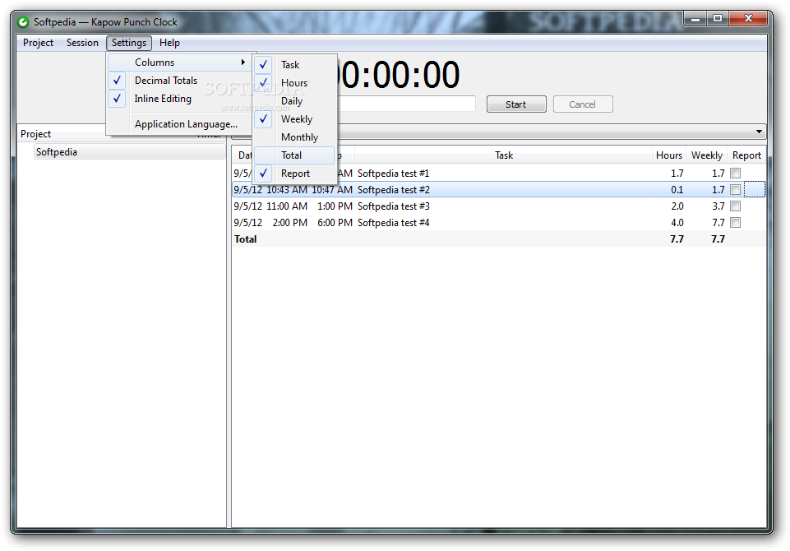This screenshot has height=551, width=790.
Task: Check Report box for Softpedia test #2
Action: pyautogui.click(x=736, y=190)
